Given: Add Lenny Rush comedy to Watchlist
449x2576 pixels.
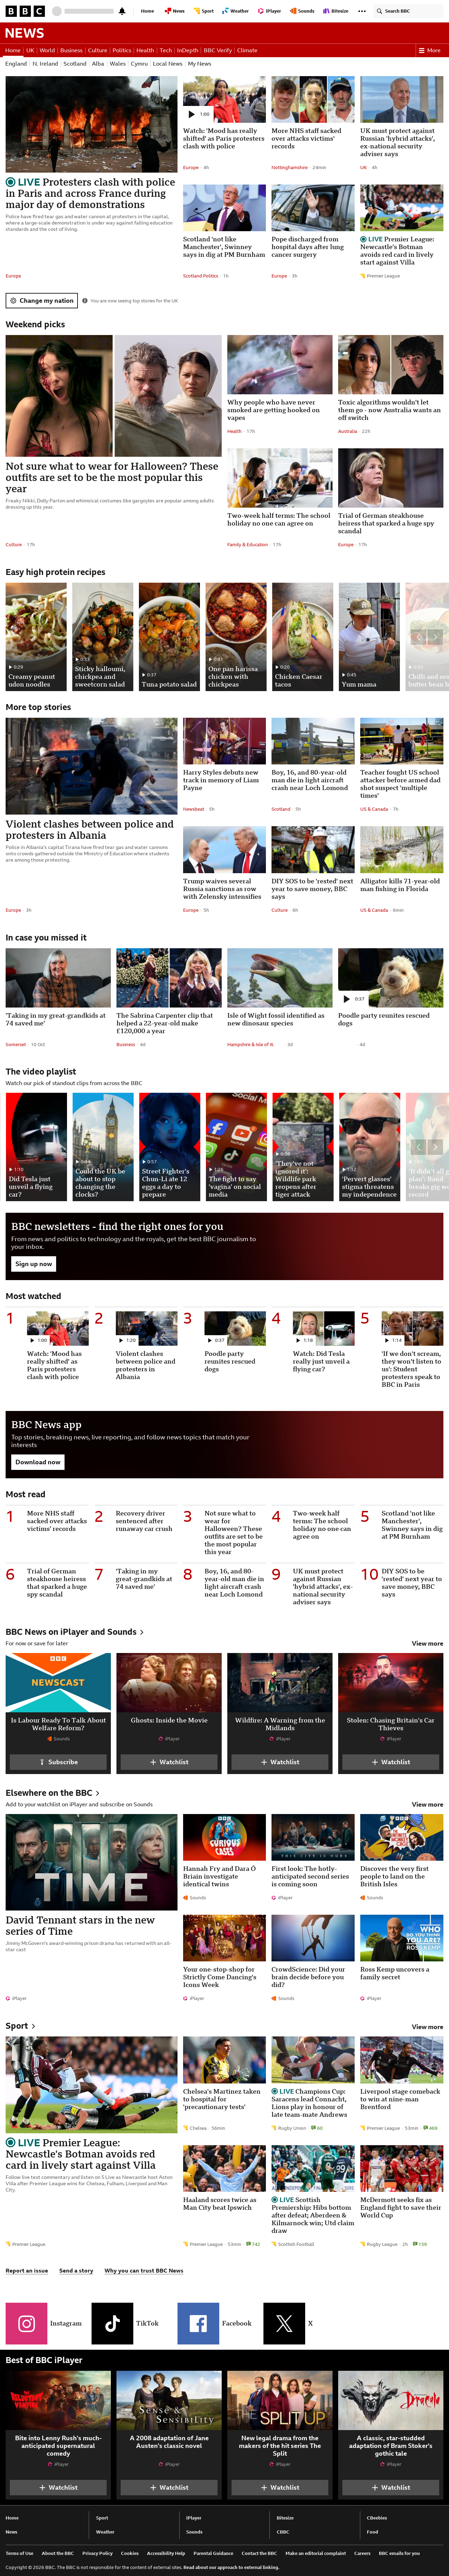Looking at the screenshot, I should (x=58, y=2487).
